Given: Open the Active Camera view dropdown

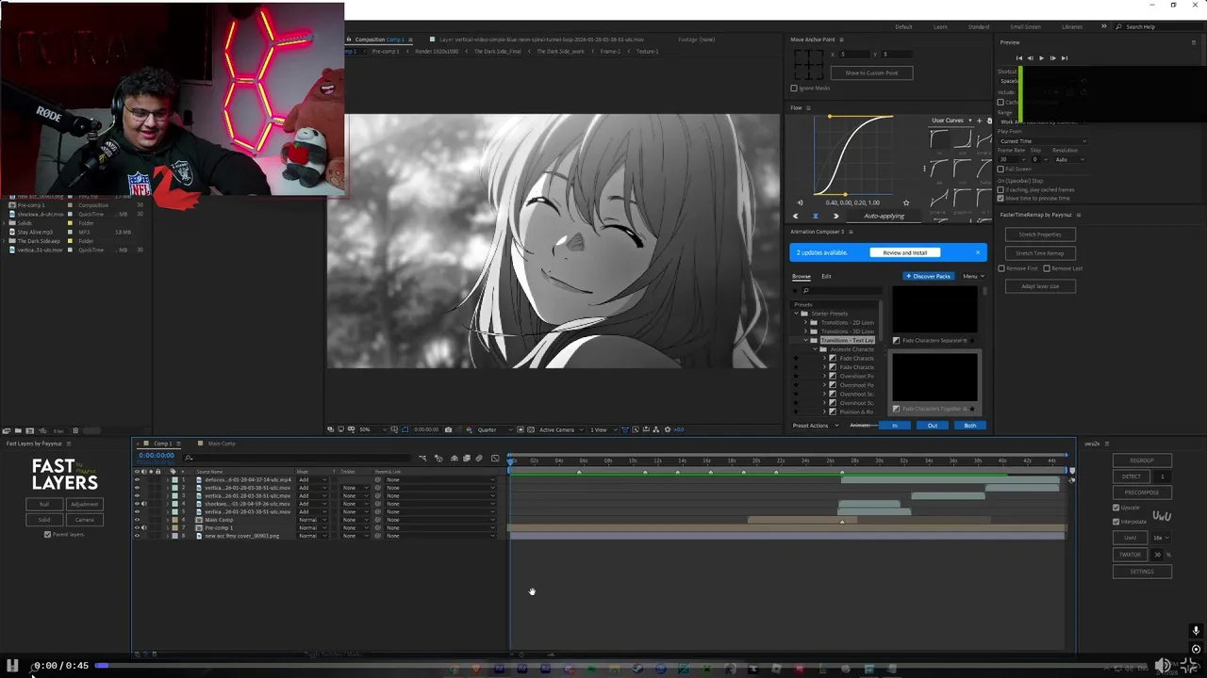Looking at the screenshot, I should coord(560,429).
